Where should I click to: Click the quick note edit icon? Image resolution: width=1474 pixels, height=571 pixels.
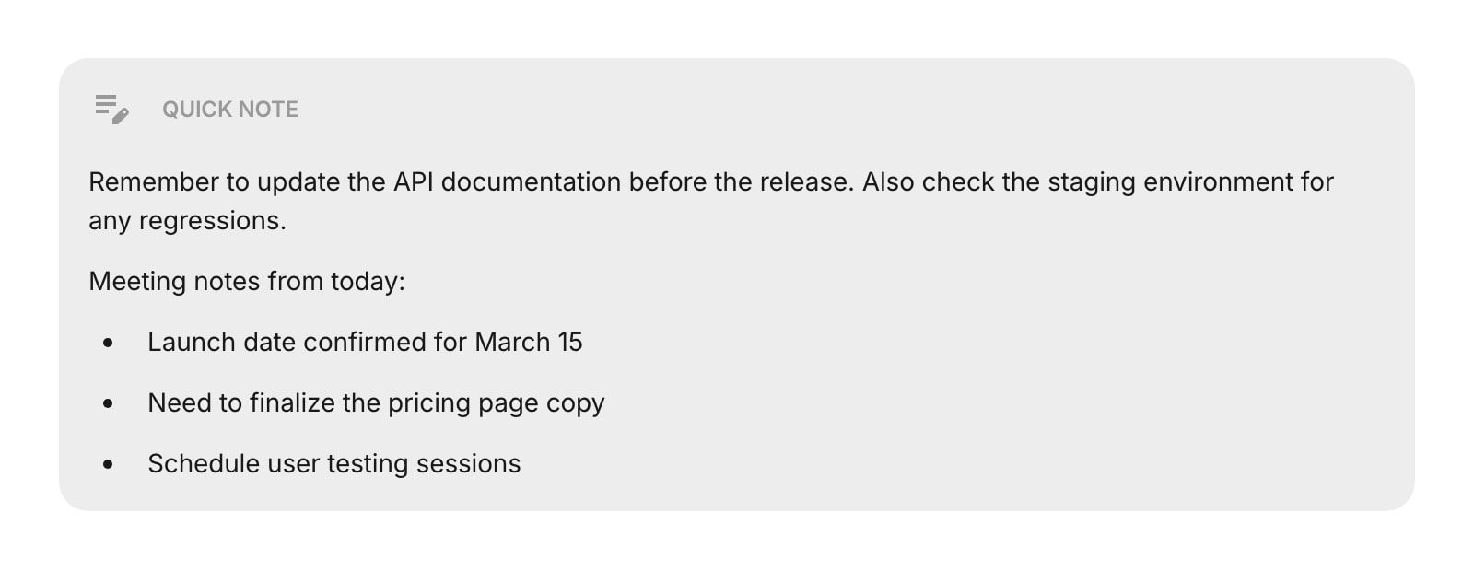111,109
